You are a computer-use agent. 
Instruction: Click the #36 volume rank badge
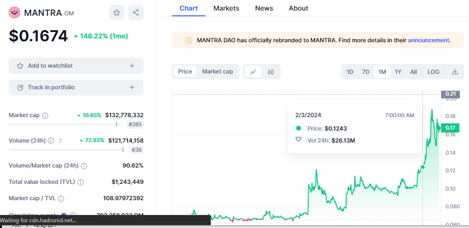click(x=136, y=150)
